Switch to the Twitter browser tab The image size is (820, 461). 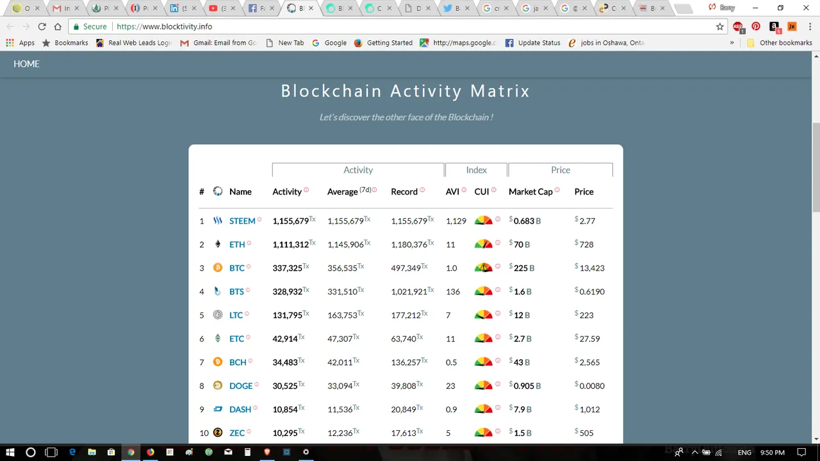coord(456,8)
